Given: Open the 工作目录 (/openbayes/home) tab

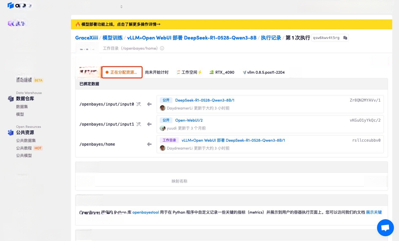Looking at the screenshot, I should [x=133, y=48].
